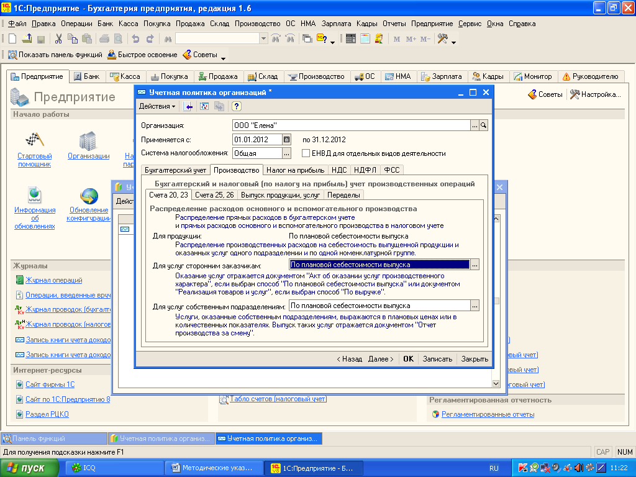
Task: Click the Организации buildings icon
Action: click(x=88, y=140)
